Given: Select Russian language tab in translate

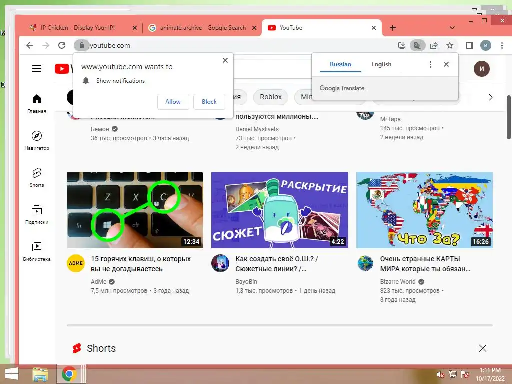Looking at the screenshot, I should click(x=340, y=64).
